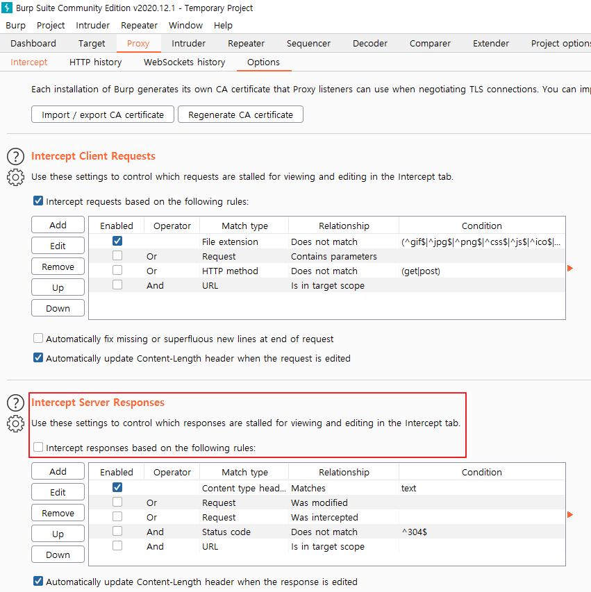Select the gif/jpg/png file extension condition cell
The image size is (591, 592).
click(x=482, y=242)
